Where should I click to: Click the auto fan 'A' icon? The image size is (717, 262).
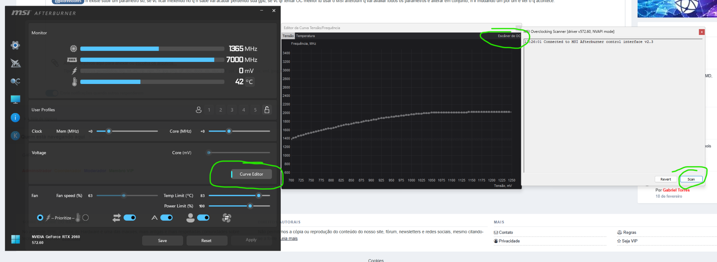coord(154,218)
